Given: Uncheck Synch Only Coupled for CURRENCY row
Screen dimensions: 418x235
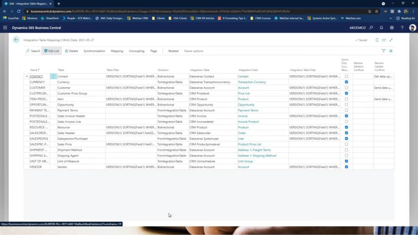Looking at the screenshot, I should coord(346,82).
